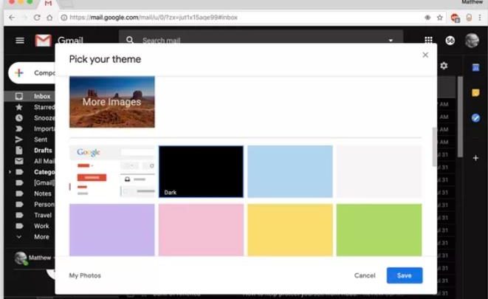
Task: Click the Settings gear icon
Action: (x=444, y=66)
